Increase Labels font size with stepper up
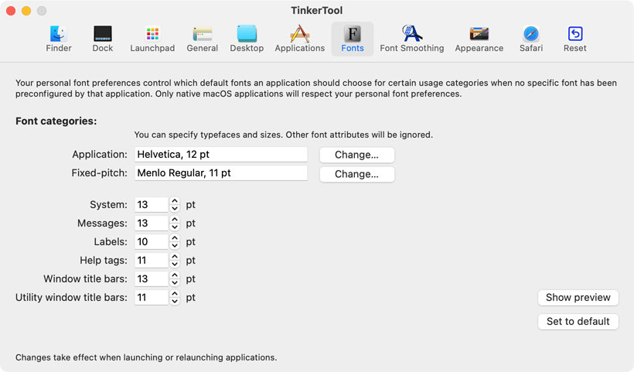 click(x=174, y=238)
